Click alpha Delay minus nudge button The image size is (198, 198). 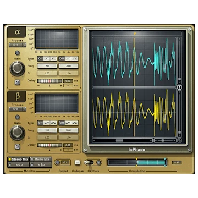click(x=38, y=86)
